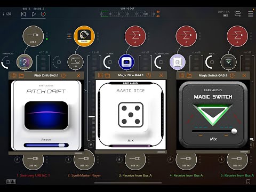Open the LIM limiter effect node
This screenshot has width=256, height=192.
pyautogui.click(x=76, y=62)
